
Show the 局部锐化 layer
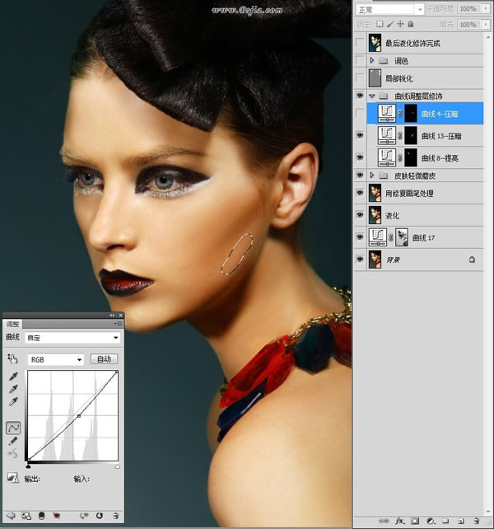[360, 78]
